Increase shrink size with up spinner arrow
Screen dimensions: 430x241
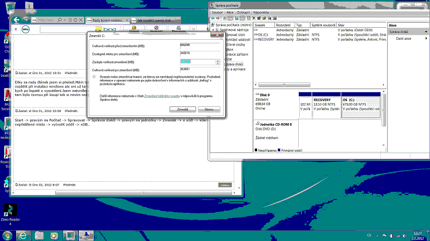(x=218, y=61)
